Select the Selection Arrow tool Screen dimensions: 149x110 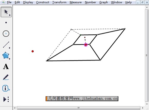6,12
